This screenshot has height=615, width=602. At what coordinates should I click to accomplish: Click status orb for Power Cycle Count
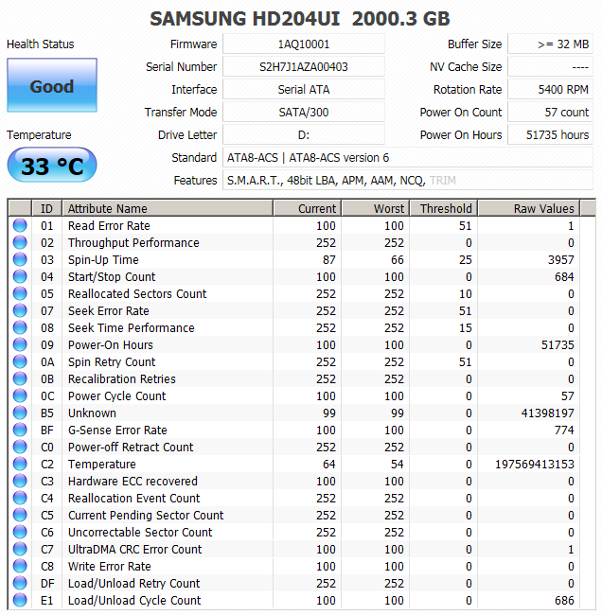pyautogui.click(x=20, y=395)
